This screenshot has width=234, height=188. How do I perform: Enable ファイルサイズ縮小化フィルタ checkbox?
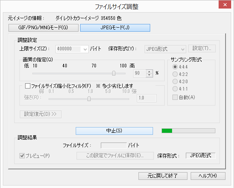point(28,86)
